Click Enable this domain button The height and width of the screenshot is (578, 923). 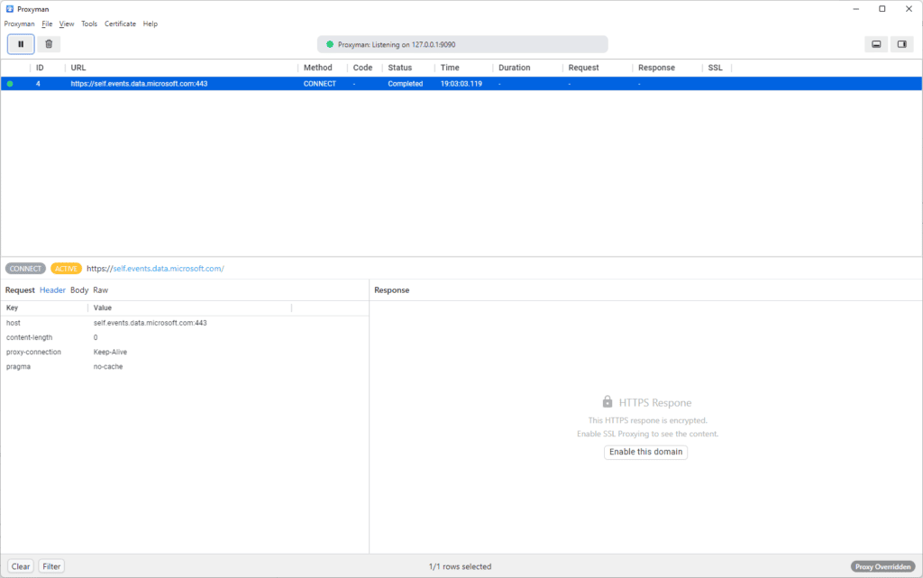(x=645, y=452)
